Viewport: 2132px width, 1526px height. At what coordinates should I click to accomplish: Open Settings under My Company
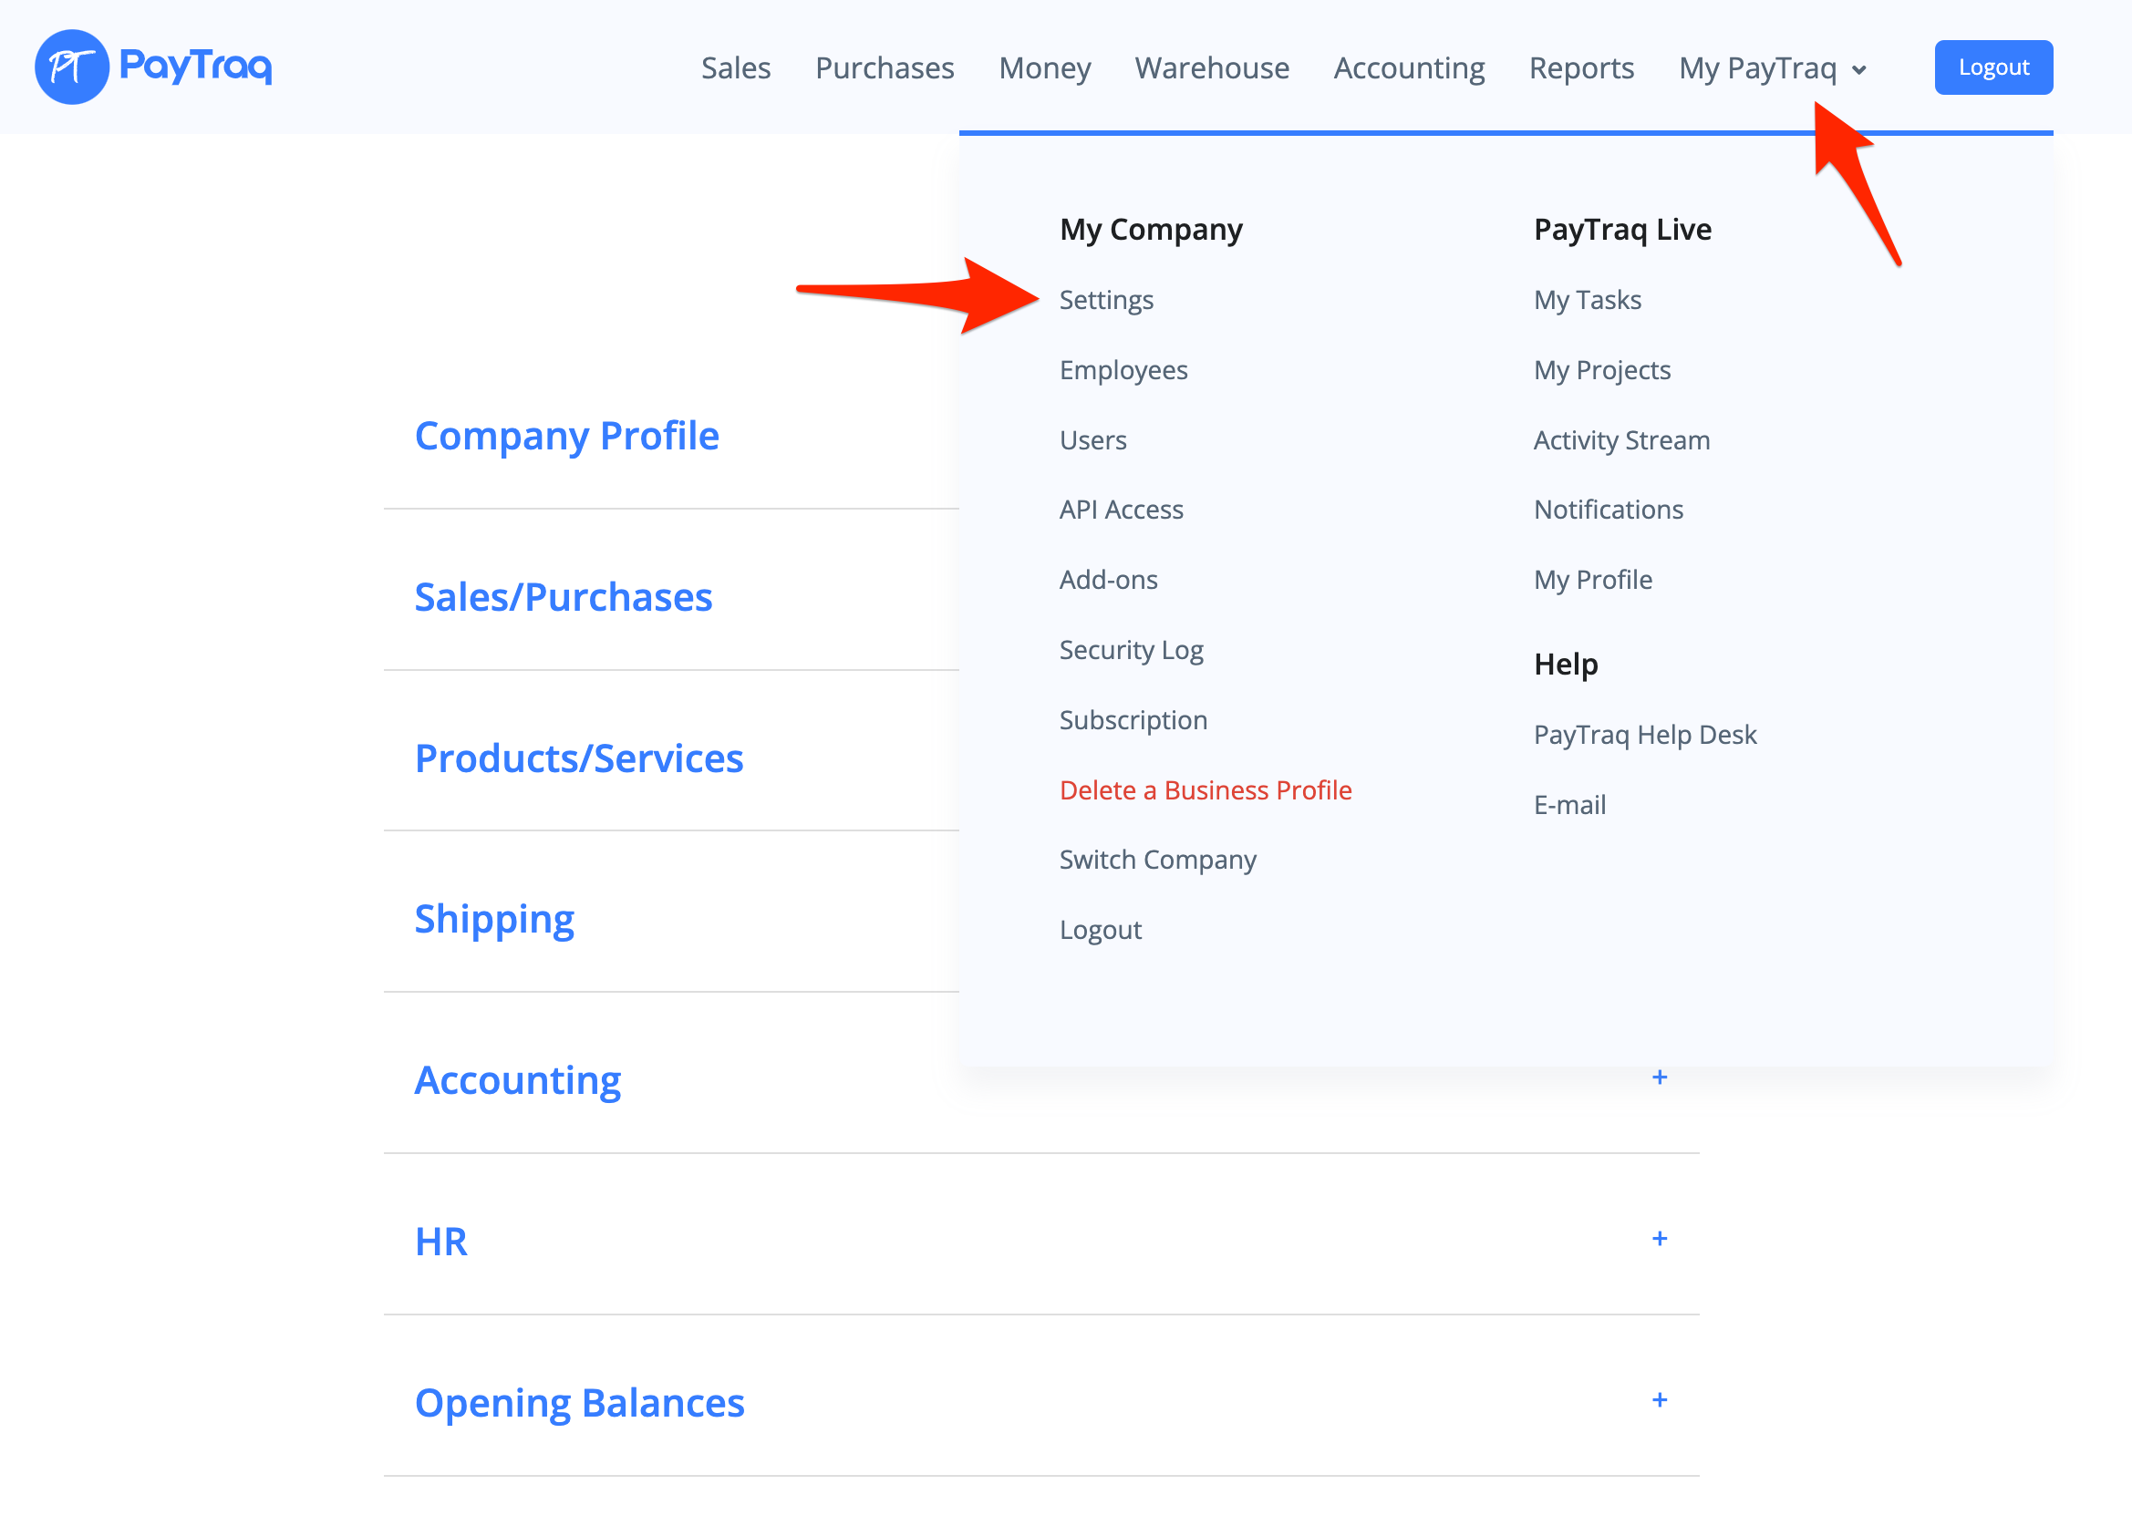point(1105,300)
